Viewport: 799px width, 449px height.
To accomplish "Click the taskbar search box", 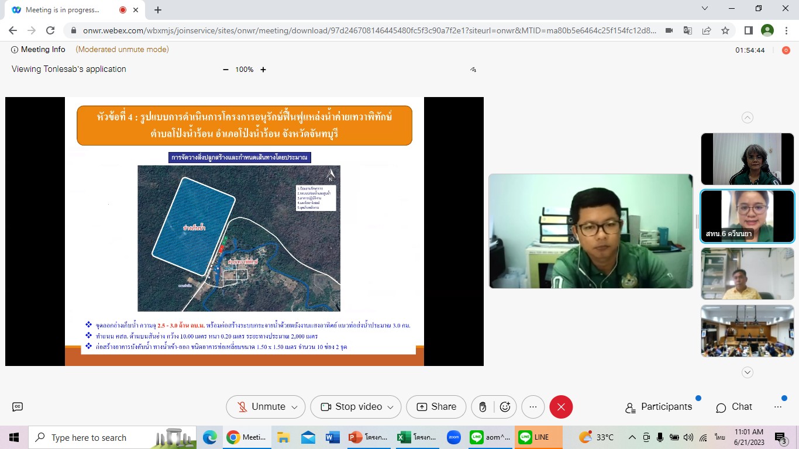I will (x=113, y=437).
